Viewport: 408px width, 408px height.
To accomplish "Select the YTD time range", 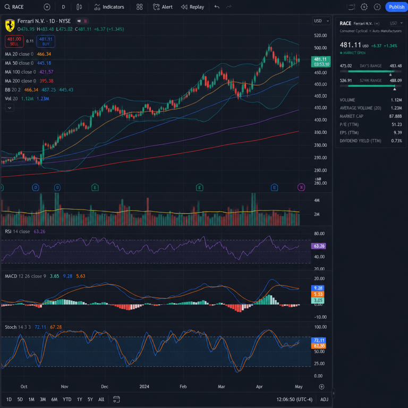I will (67, 399).
